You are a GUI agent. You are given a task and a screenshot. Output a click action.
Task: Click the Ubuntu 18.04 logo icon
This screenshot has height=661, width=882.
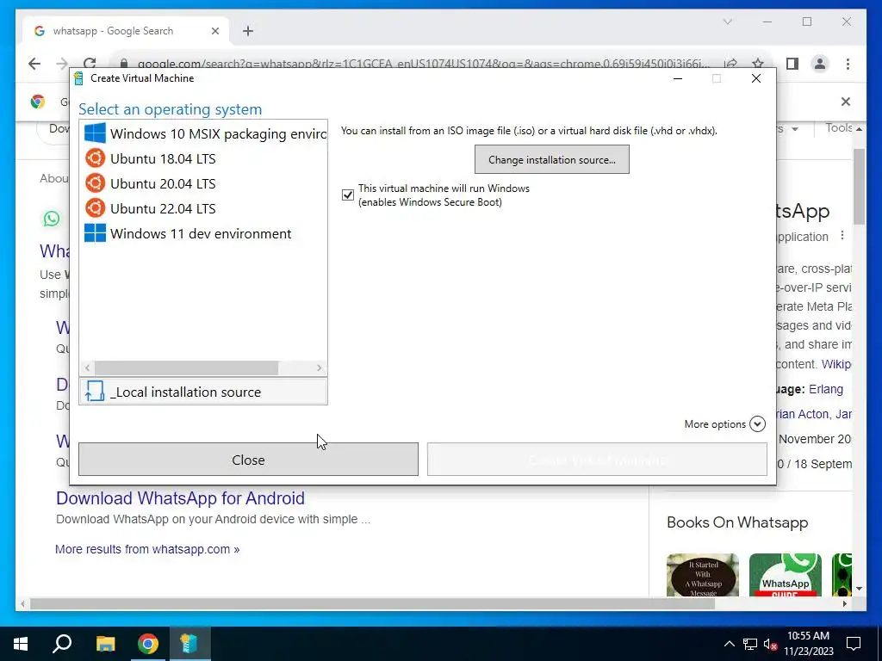click(x=95, y=158)
